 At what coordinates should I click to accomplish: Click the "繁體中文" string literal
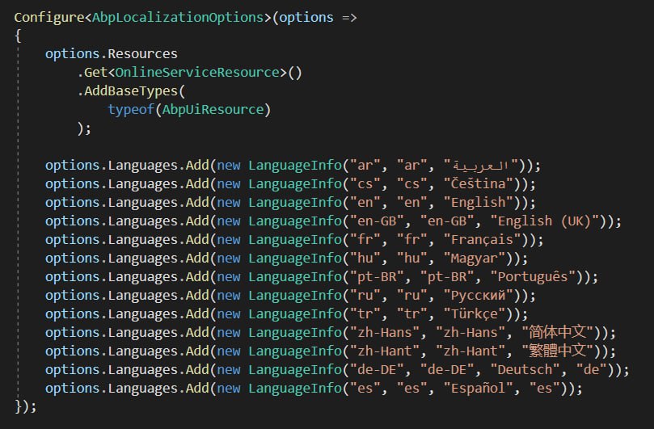pyautogui.click(x=557, y=351)
